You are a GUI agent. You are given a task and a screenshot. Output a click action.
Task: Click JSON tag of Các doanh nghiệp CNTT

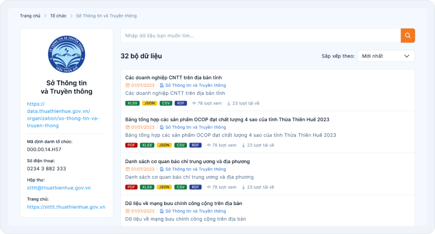pos(150,103)
